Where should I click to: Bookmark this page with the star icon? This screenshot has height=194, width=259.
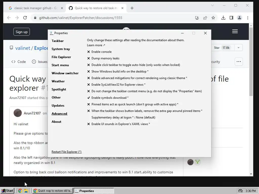click(213, 18)
